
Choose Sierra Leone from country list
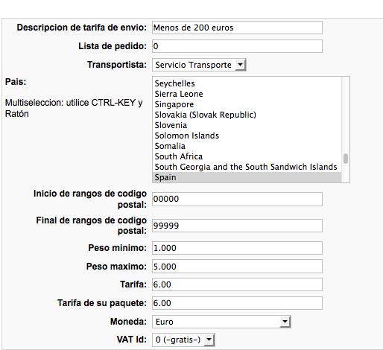point(247,94)
